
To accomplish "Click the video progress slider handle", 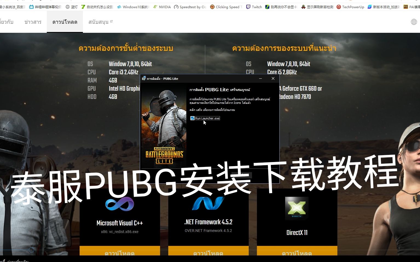I will (31, 250).
